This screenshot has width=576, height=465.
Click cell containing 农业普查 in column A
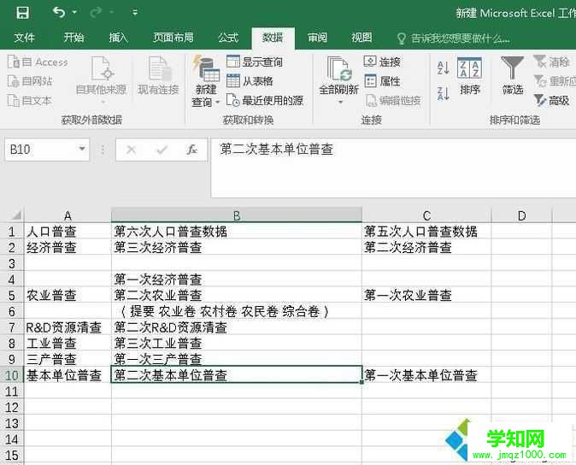(x=68, y=295)
